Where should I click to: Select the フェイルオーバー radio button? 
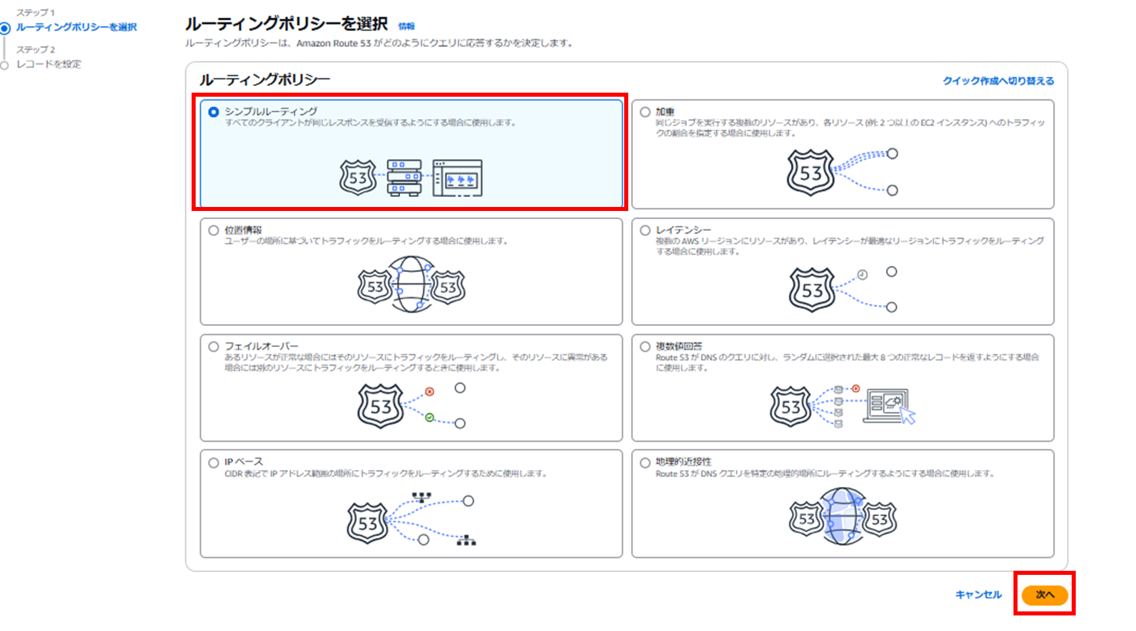click(214, 346)
